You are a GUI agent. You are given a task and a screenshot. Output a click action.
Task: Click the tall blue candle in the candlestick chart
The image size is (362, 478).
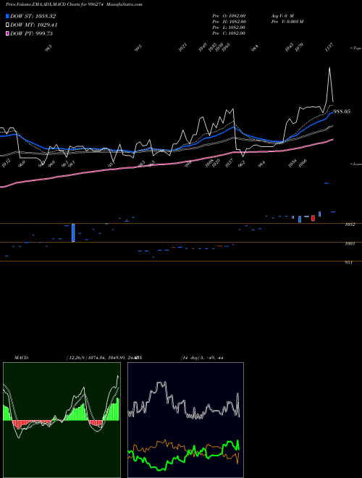(x=73, y=233)
